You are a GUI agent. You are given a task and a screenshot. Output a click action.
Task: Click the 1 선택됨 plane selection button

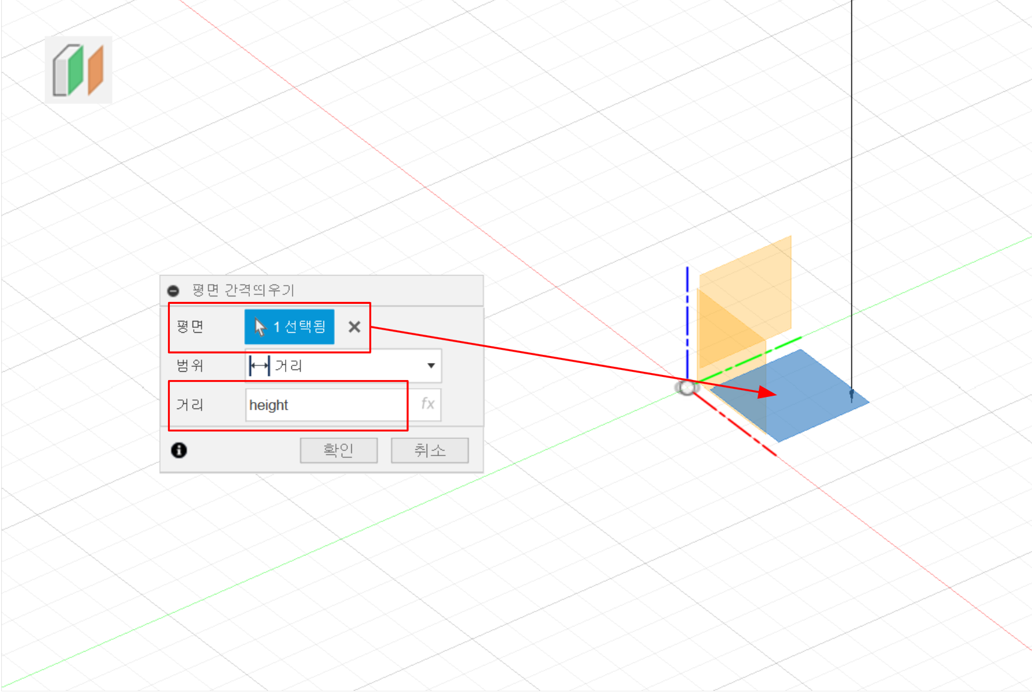(x=289, y=326)
